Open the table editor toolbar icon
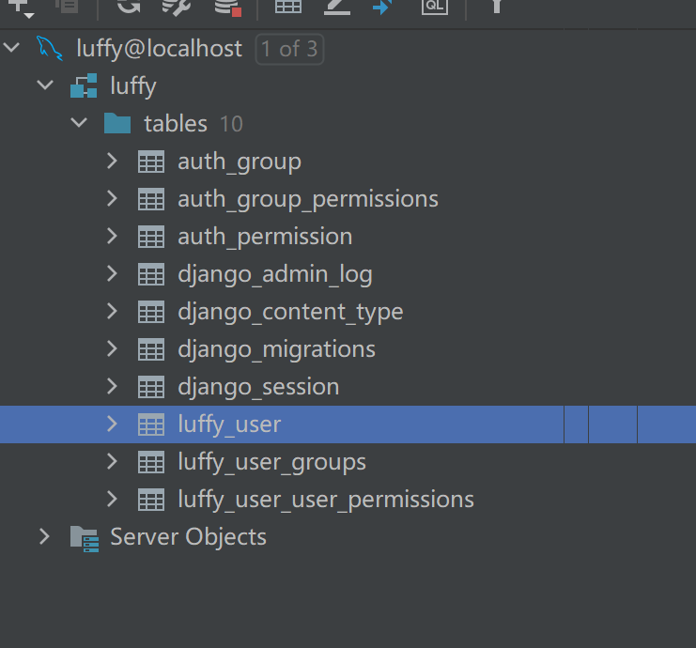 tap(287, 6)
